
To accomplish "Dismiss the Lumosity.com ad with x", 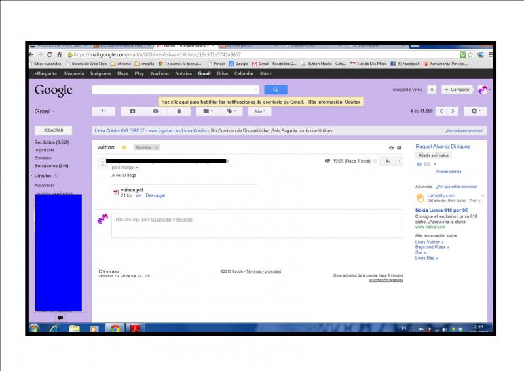I will coord(483,195).
